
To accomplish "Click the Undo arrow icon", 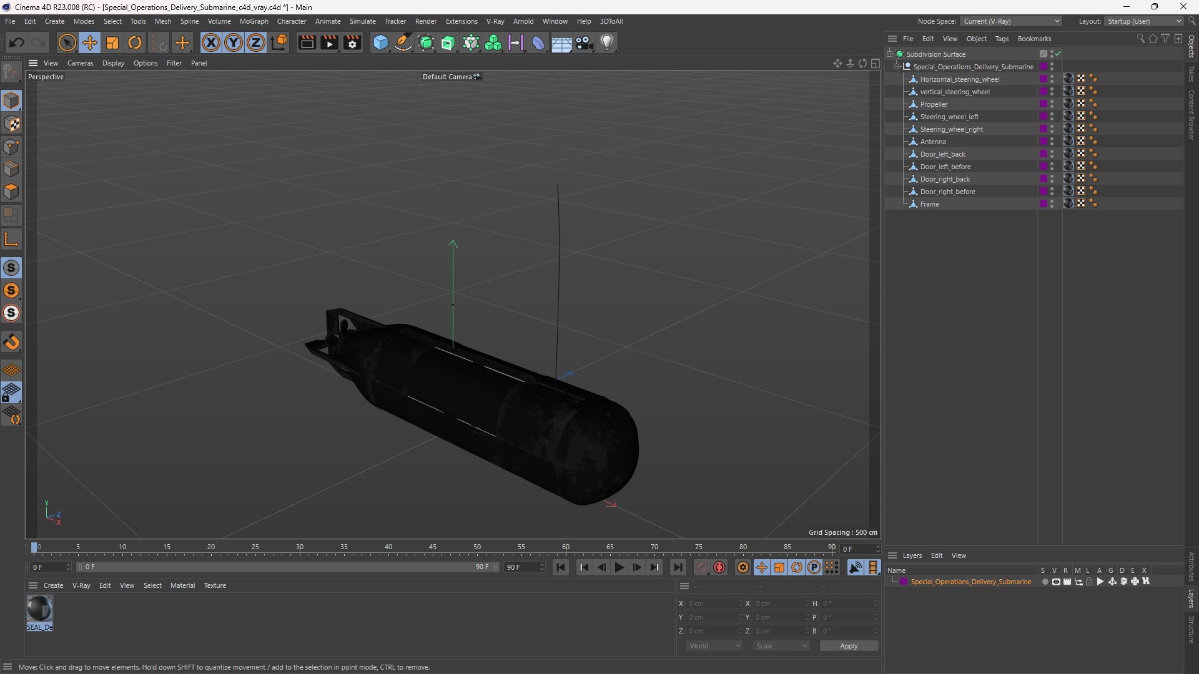I will click(17, 42).
